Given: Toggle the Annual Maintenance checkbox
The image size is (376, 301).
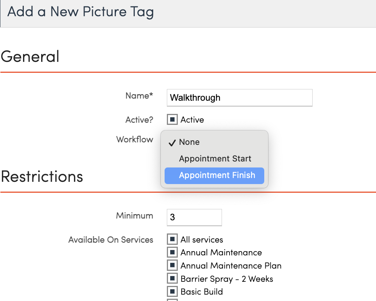Looking at the screenshot, I should click(172, 252).
